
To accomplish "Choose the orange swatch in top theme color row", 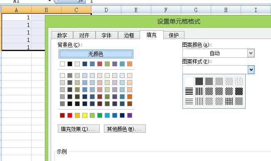I will [x=130, y=64].
